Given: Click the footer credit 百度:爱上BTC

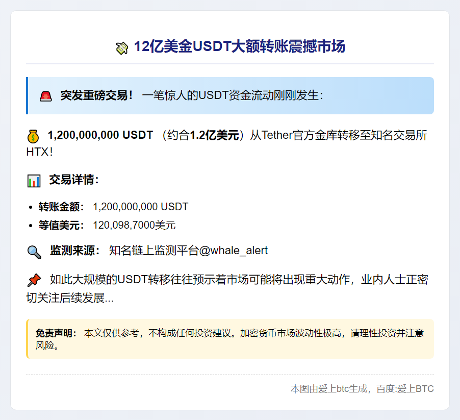Looking at the screenshot, I should [405, 389].
